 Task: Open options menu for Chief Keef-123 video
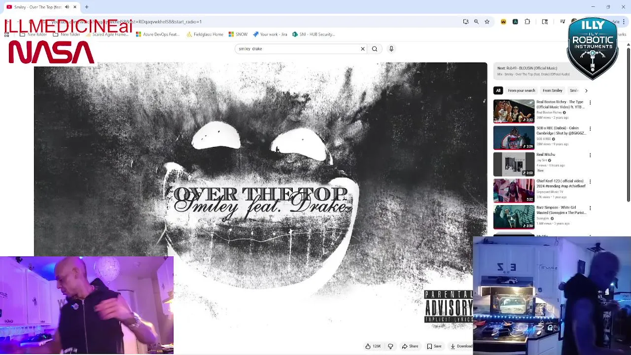tap(590, 182)
